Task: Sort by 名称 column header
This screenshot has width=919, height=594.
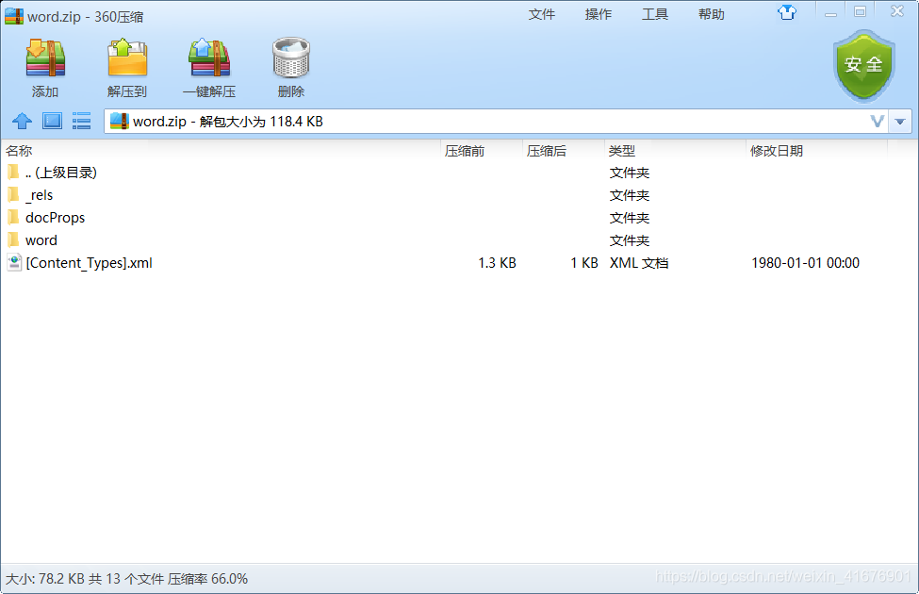Action: click(19, 151)
